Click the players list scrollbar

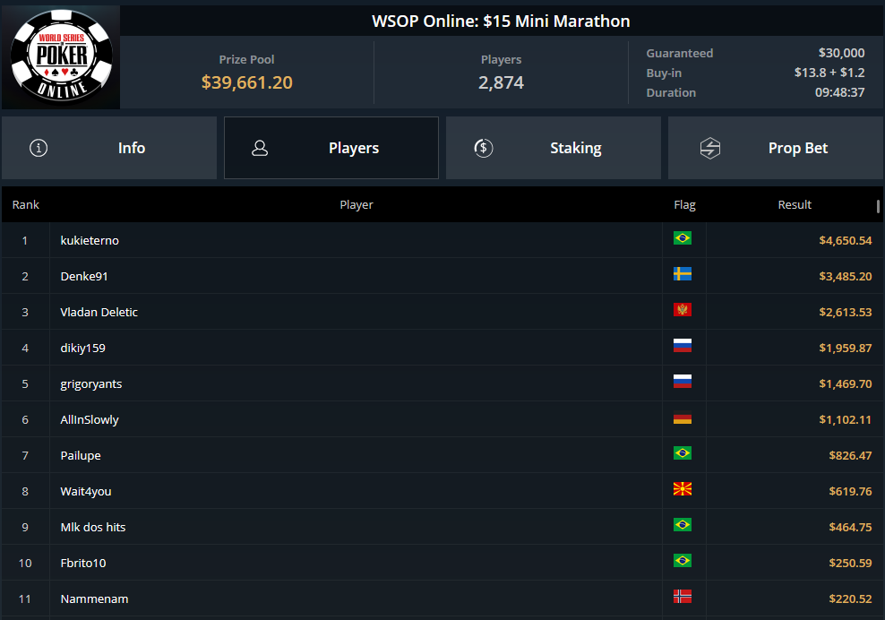878,206
